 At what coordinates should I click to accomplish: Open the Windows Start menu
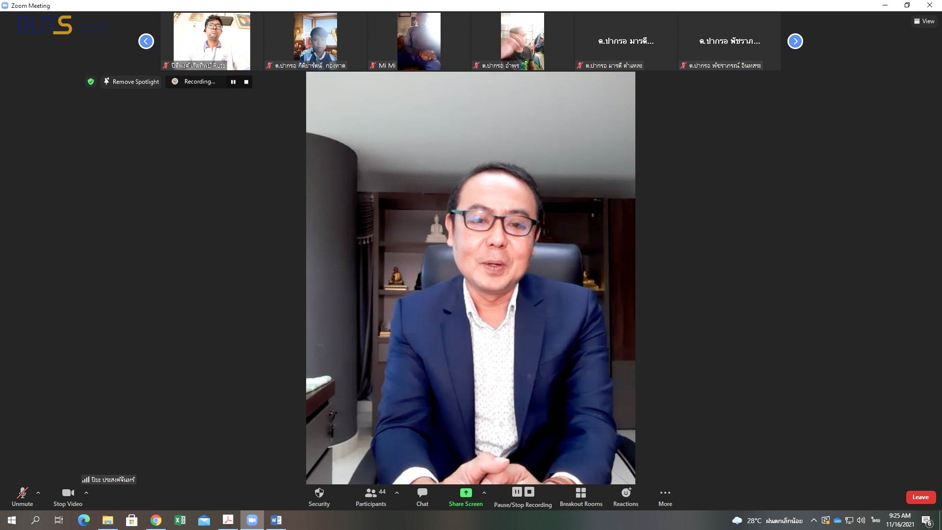(12, 520)
